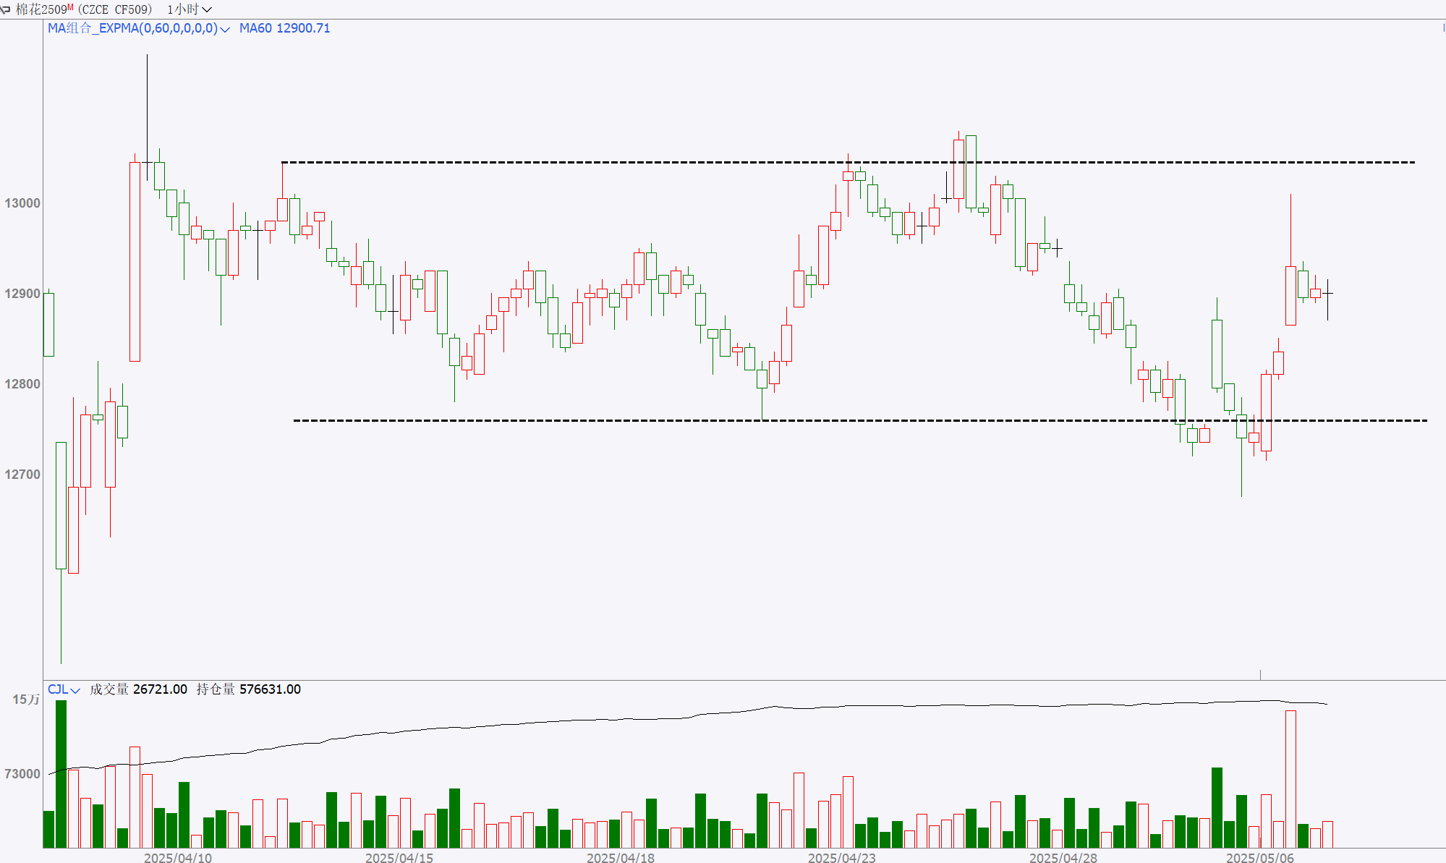Click the (CZCE CF509) exchange code text
1446x863 pixels.
115,9
